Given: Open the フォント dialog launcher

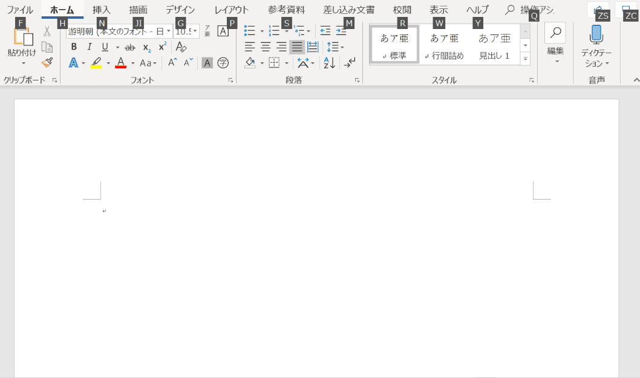Looking at the screenshot, I should [230, 80].
